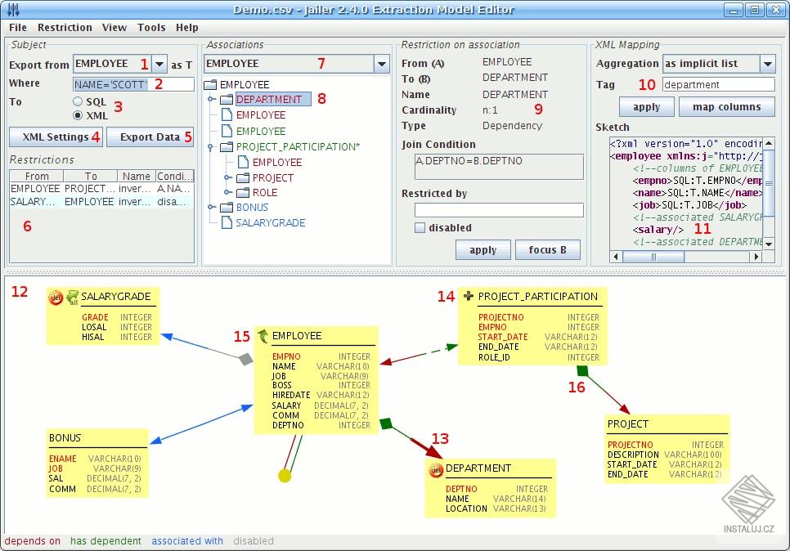Click the red del icon on SALARYGRADE table
Image resolution: width=790 pixels, height=551 pixels.
click(56, 298)
